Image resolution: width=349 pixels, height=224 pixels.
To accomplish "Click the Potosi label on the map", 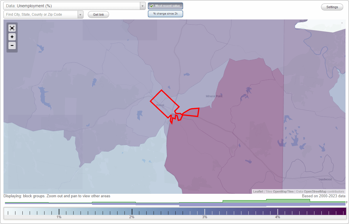I will (160, 105).
